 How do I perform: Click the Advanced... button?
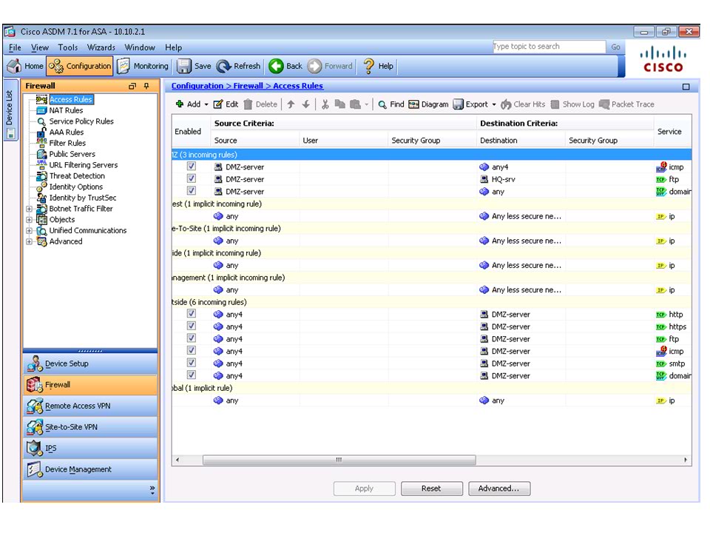(499, 489)
